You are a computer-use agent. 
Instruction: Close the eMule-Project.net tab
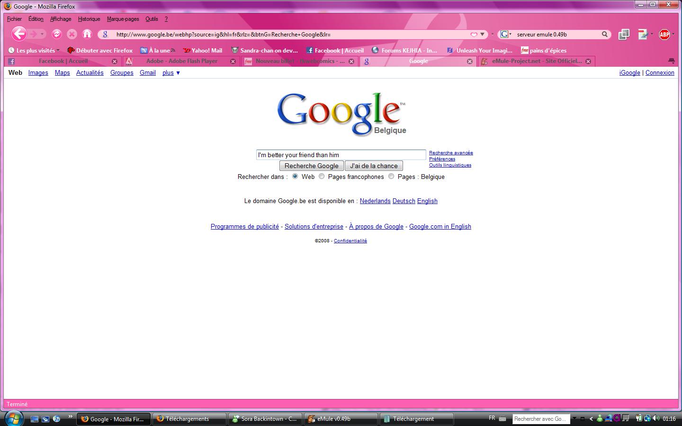pyautogui.click(x=588, y=62)
